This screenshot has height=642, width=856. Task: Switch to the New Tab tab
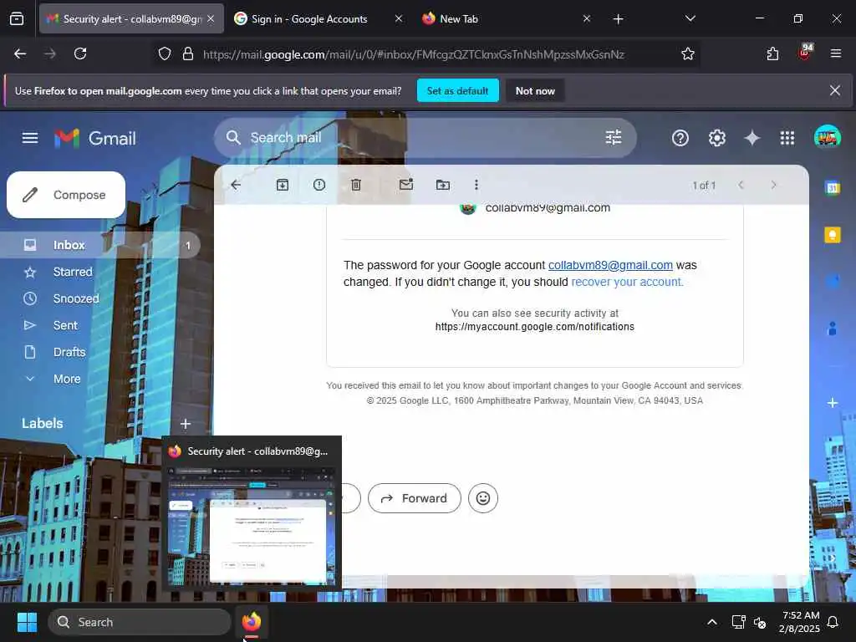507,18
